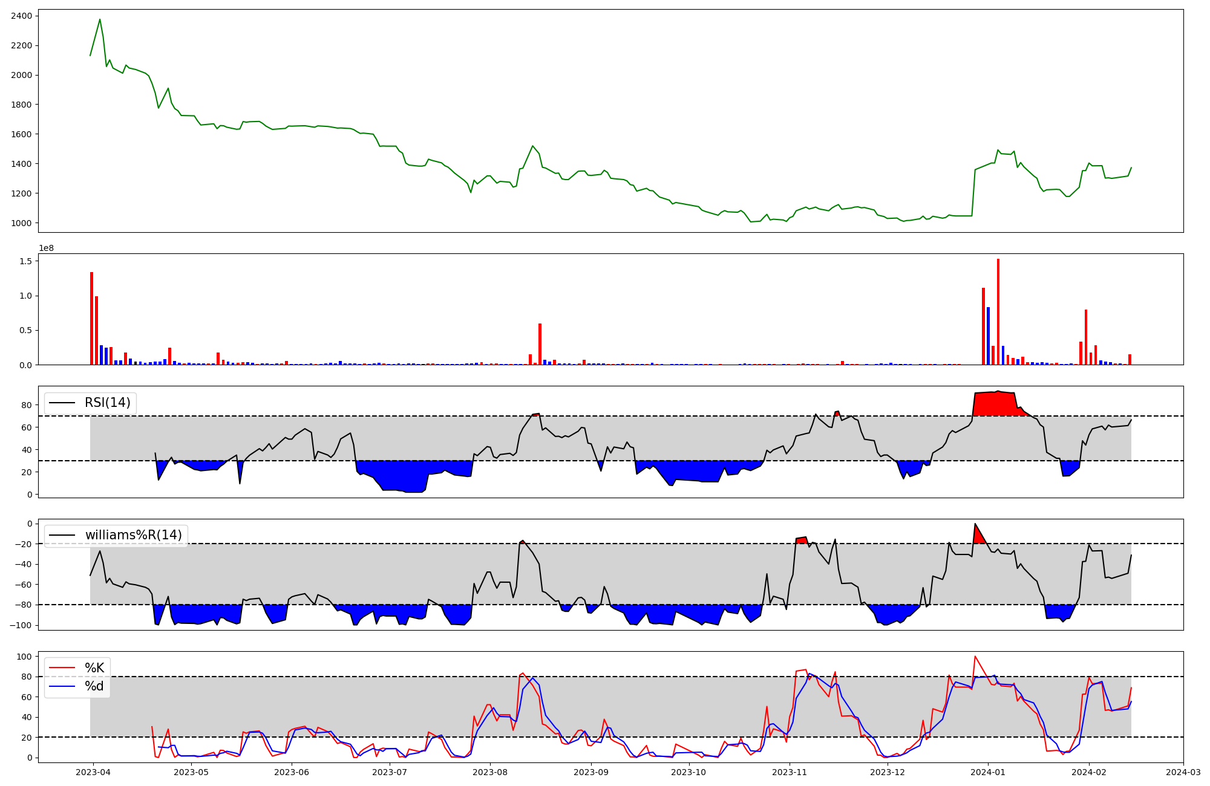Click the 1e8 volume scale label
Image resolution: width=1210 pixels, height=786 pixels.
(46, 248)
